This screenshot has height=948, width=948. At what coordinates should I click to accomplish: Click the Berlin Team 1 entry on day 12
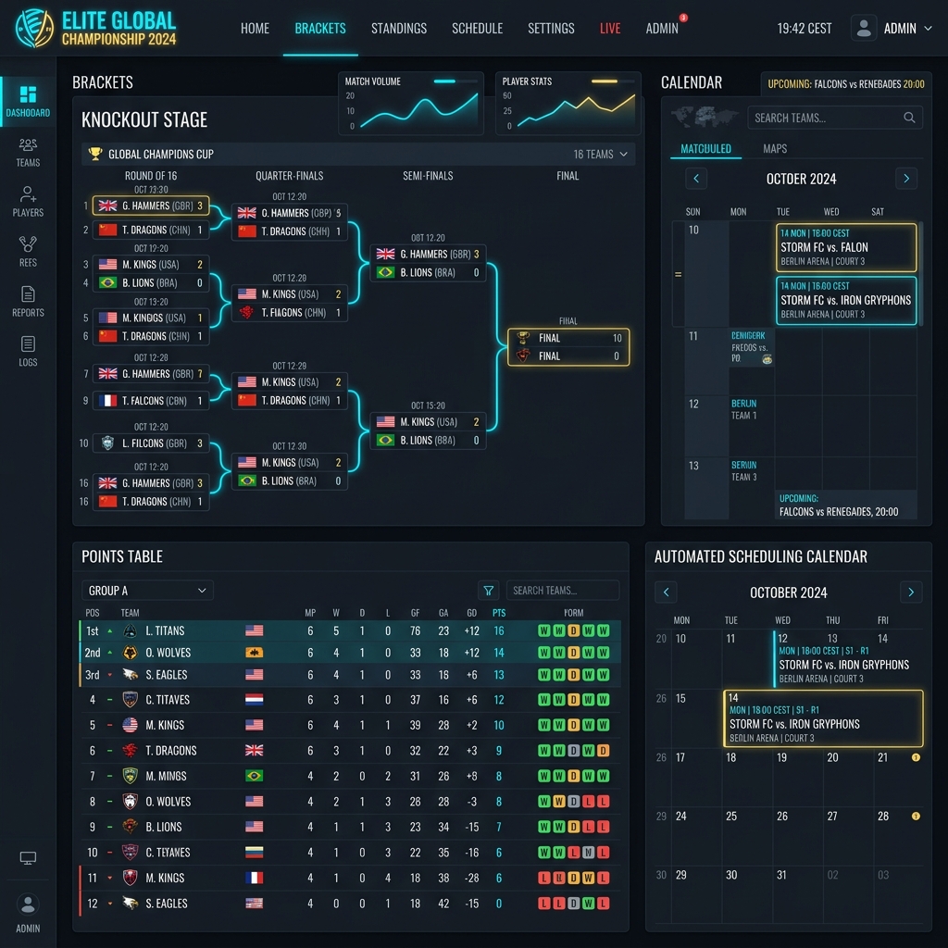coord(743,409)
